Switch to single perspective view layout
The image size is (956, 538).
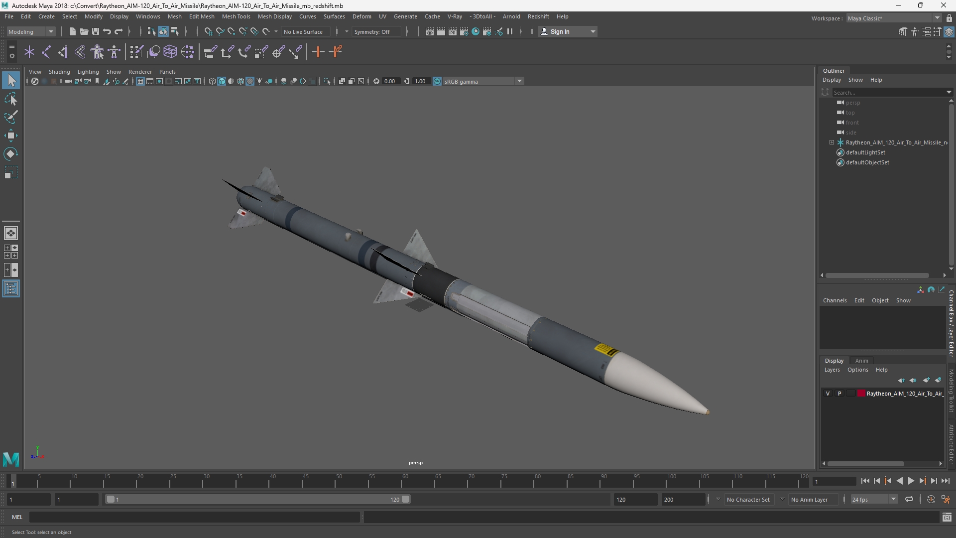(x=11, y=233)
